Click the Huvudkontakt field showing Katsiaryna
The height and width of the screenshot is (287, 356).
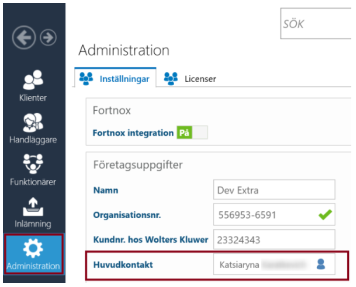(x=274, y=264)
